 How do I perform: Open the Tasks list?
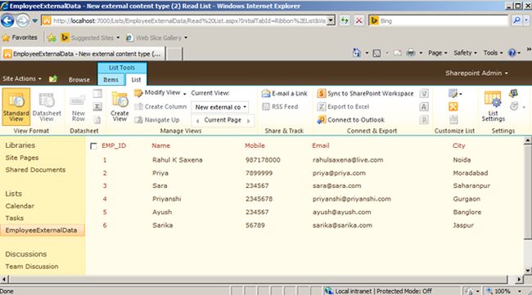pyautogui.click(x=15, y=218)
